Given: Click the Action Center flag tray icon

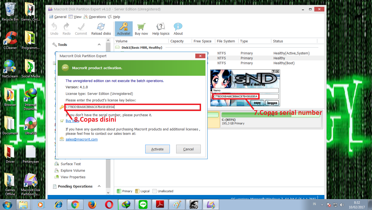Looking at the screenshot, I should point(329,205).
